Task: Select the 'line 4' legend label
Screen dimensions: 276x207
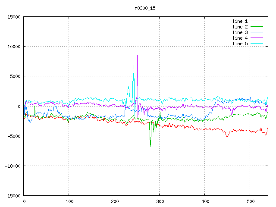Action: 240,38
